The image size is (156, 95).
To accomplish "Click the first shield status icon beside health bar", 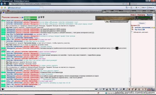I will (39, 17).
